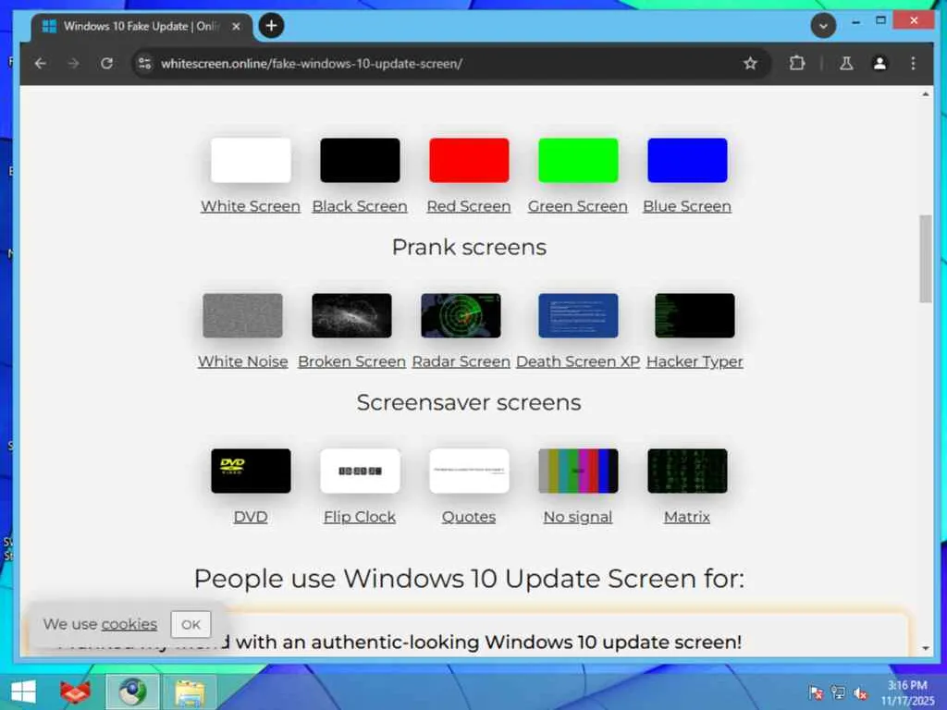947x710 pixels.
Task: Click the Action Center flag tray icon
Action: [816, 692]
